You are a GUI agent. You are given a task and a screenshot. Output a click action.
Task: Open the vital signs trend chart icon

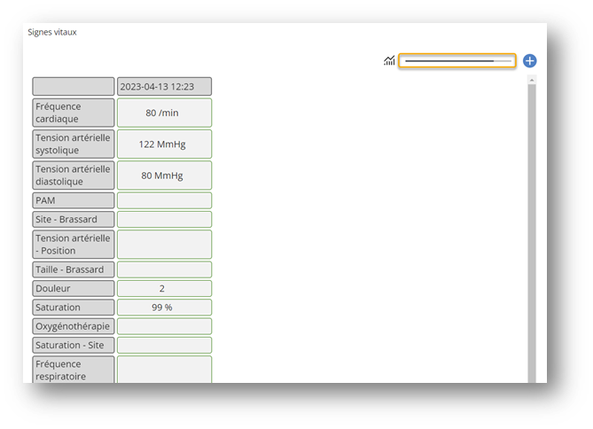click(389, 61)
